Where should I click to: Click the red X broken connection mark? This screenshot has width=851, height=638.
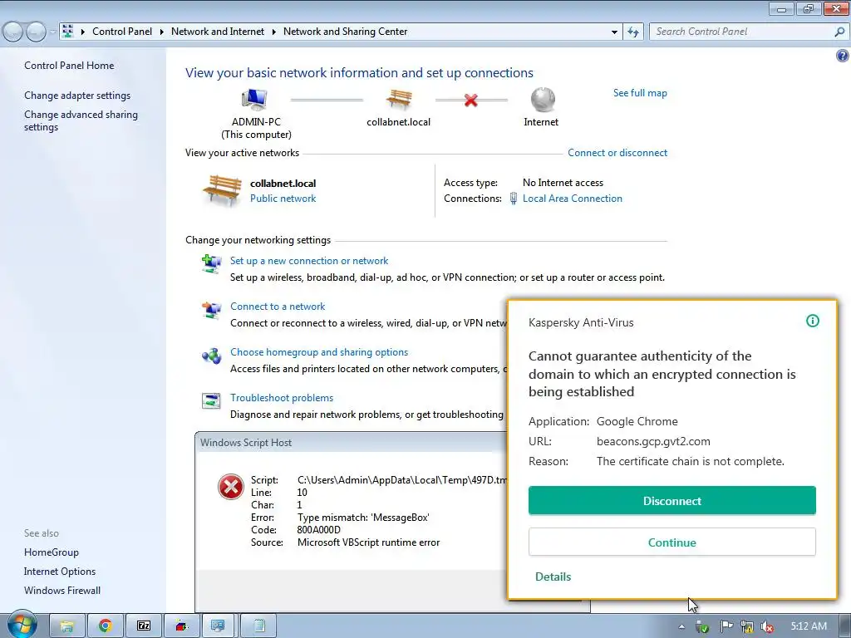click(x=471, y=100)
